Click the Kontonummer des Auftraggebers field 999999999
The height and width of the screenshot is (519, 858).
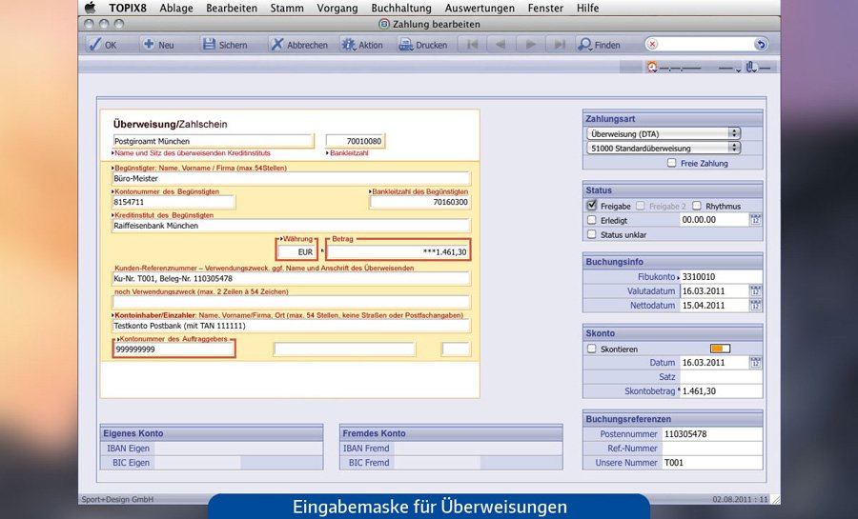click(x=174, y=349)
